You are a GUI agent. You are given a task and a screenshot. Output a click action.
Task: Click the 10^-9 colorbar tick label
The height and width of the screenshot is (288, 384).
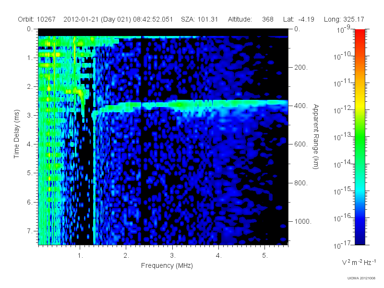343,29
